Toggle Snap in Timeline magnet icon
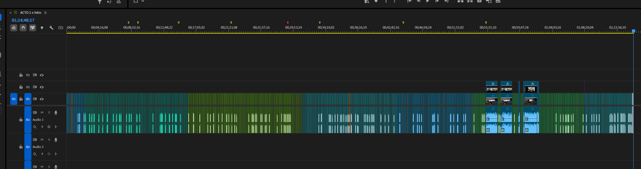Image resolution: width=641 pixels, height=169 pixels. point(23,28)
